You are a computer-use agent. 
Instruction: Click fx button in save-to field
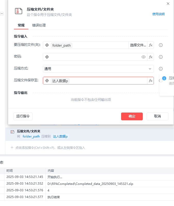click(151, 81)
